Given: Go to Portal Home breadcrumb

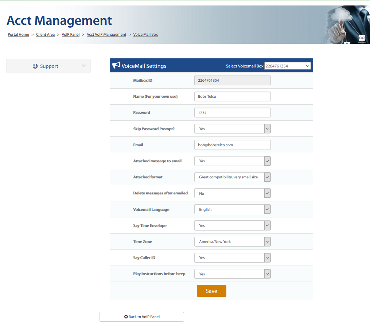Looking at the screenshot, I should [x=18, y=35].
